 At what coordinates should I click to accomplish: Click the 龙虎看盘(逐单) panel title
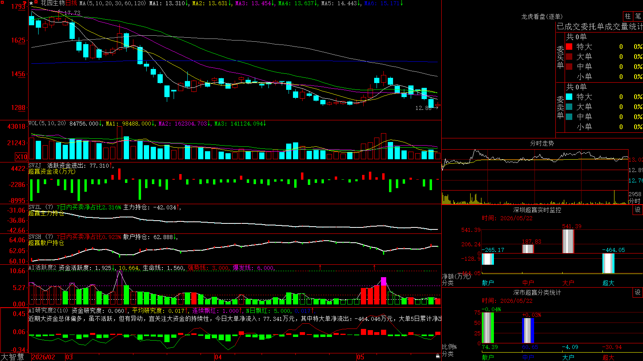(x=542, y=16)
